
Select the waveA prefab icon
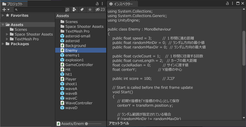click(62, 88)
